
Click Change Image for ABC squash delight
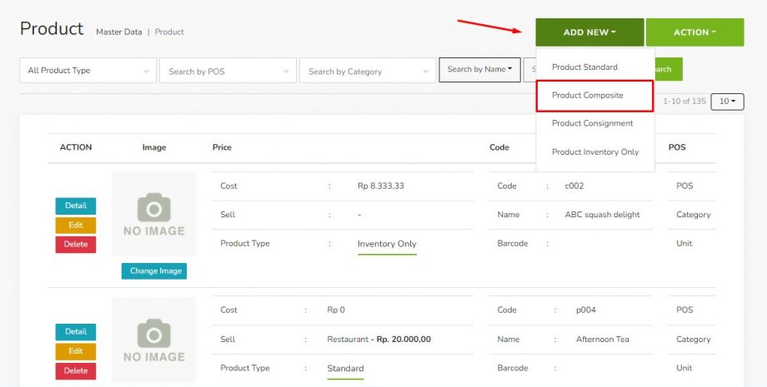(154, 270)
